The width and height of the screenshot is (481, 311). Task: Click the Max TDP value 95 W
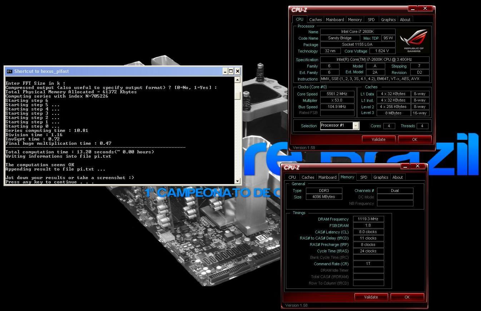click(388, 38)
